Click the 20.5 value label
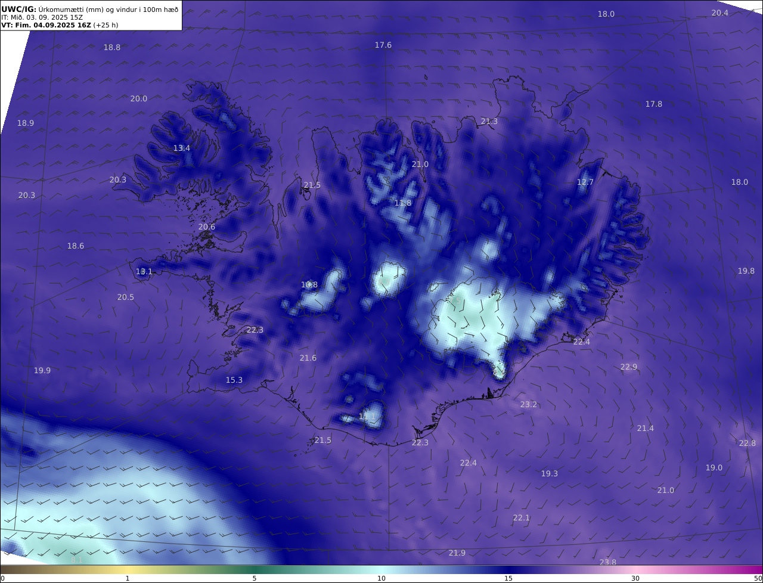Viewport: 763px width, 583px height. point(126,297)
